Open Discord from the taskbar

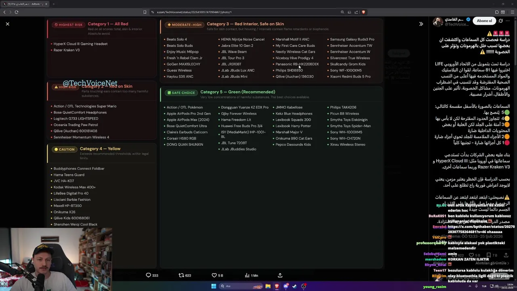click(x=286, y=286)
